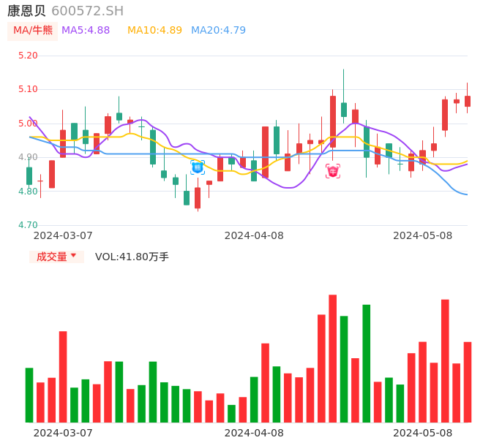The height and width of the screenshot is (443, 502).
Task: Click the tallest red volume bar
Action: [x=333, y=358]
